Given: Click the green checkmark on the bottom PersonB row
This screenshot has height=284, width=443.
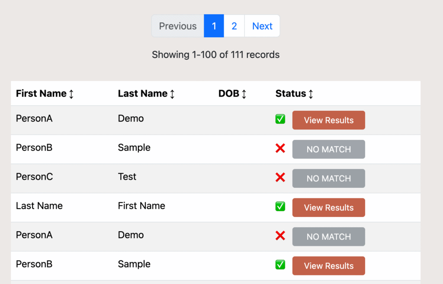Looking at the screenshot, I should [280, 265].
